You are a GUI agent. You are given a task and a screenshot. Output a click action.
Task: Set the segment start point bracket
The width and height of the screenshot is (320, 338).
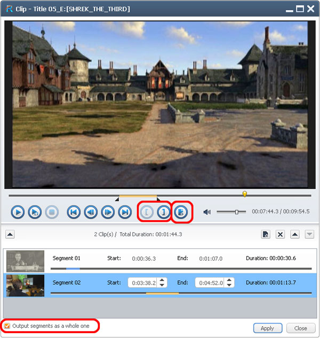pos(147,212)
